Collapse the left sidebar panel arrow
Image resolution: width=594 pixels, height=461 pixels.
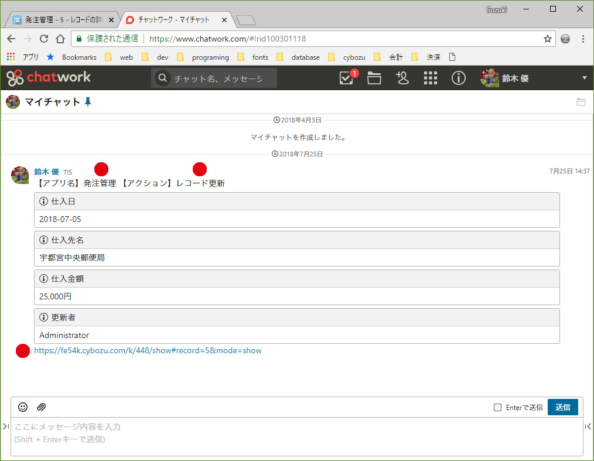pyautogui.click(x=6, y=426)
